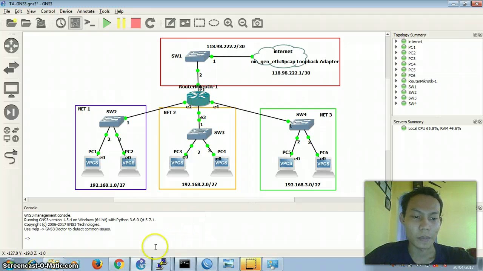Select PC6 VPCS node on canvas
This screenshot has width=483, height=271.
323,167
